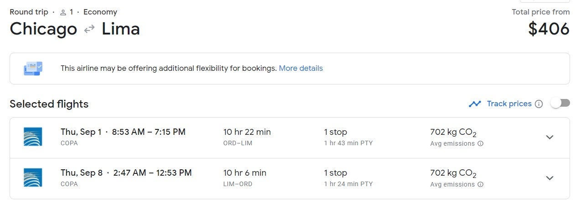Select the Thu, Sep 8 flight time row
The image size is (586, 207).
pyautogui.click(x=126, y=173)
